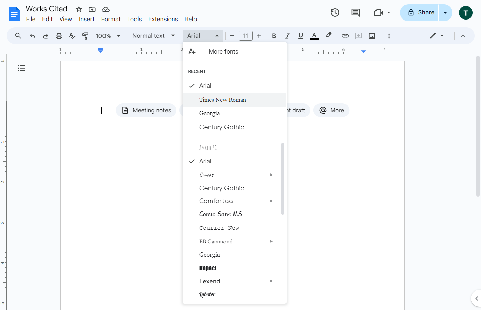The height and width of the screenshot is (310, 481).
Task: Insert Meeting notes template chip
Action: [x=146, y=110]
